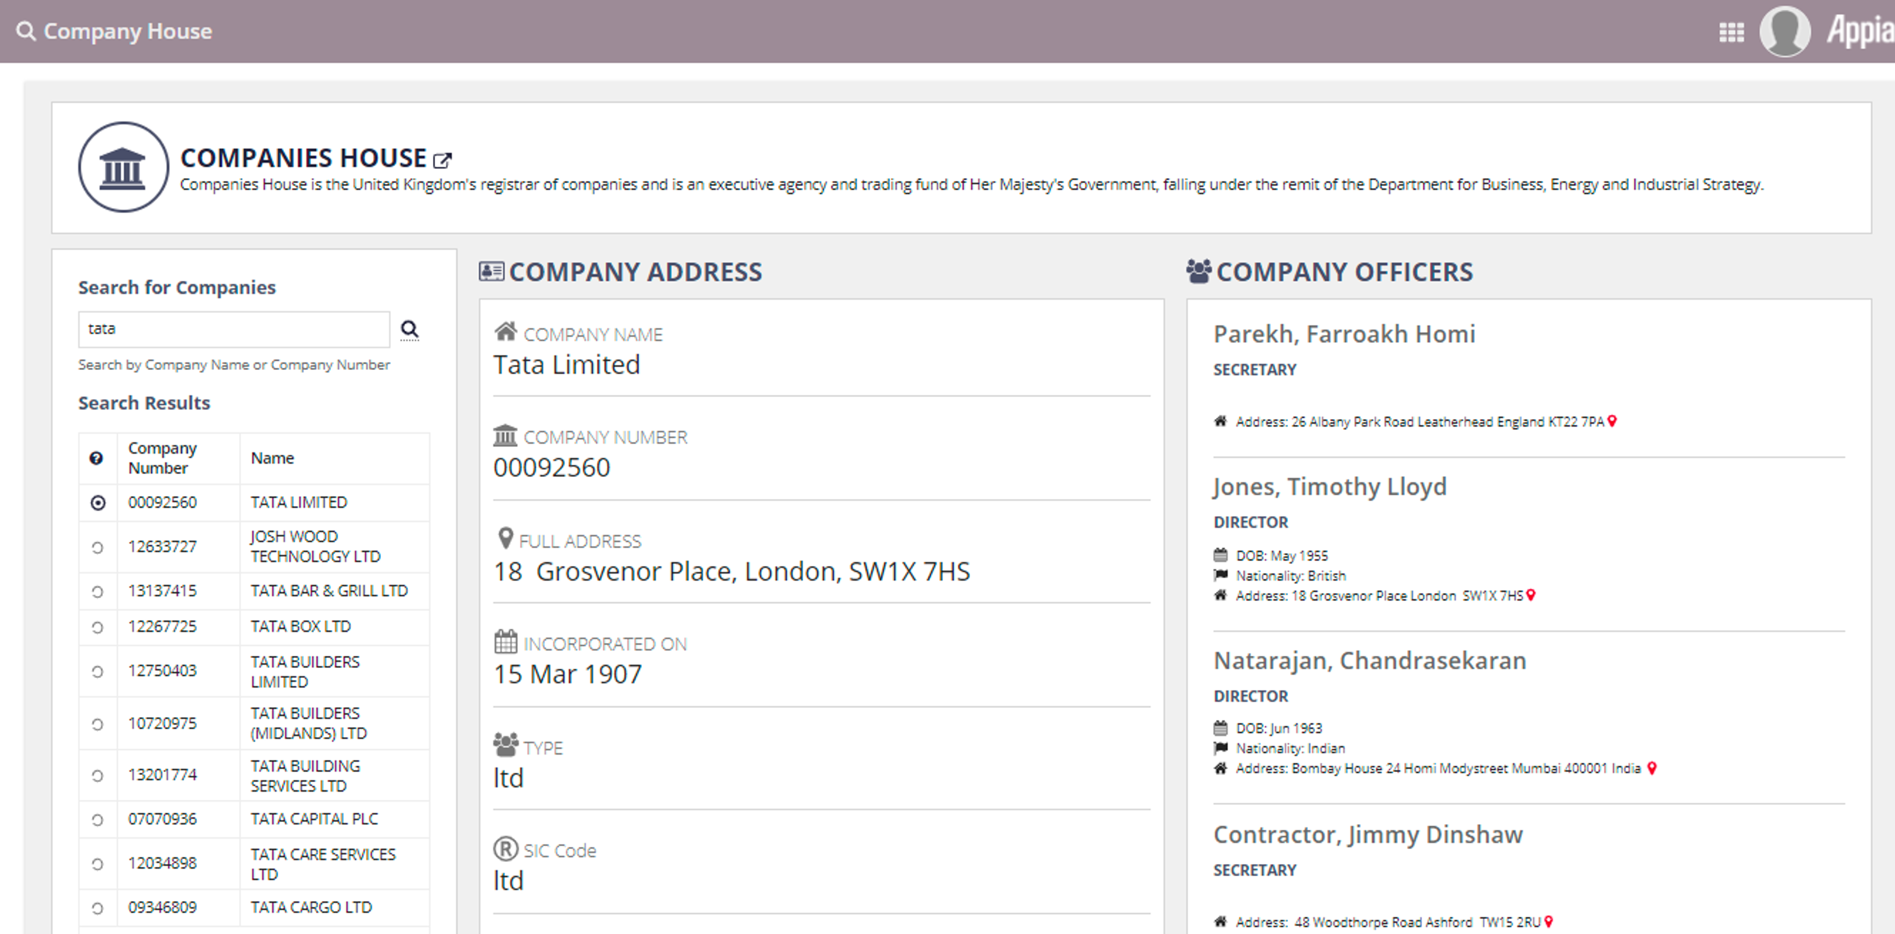The width and height of the screenshot is (1895, 934).
Task: Click company number 13201774
Action: (162, 775)
